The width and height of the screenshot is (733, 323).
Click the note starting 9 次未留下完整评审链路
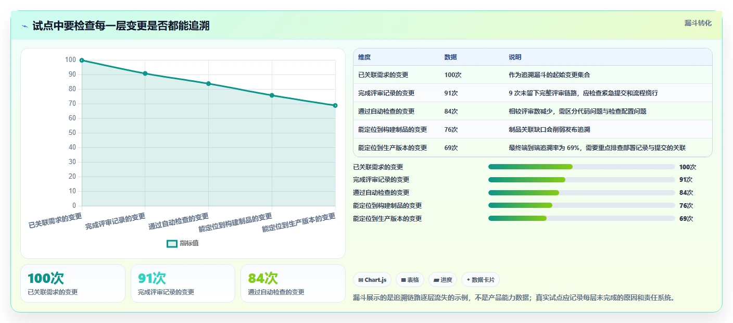(583, 93)
